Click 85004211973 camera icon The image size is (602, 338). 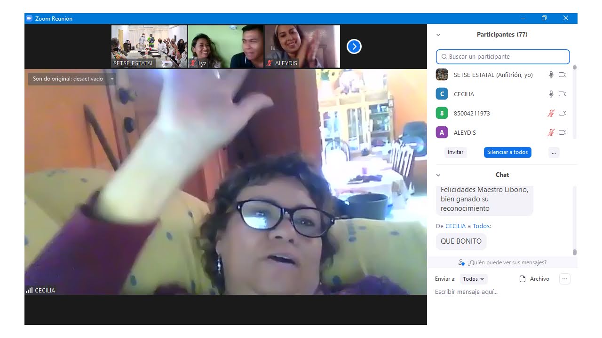click(x=562, y=113)
